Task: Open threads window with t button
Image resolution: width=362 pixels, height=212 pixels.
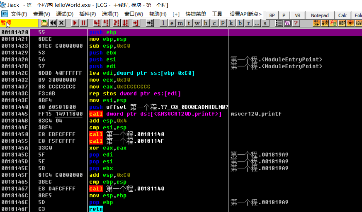Action: tap(189, 23)
